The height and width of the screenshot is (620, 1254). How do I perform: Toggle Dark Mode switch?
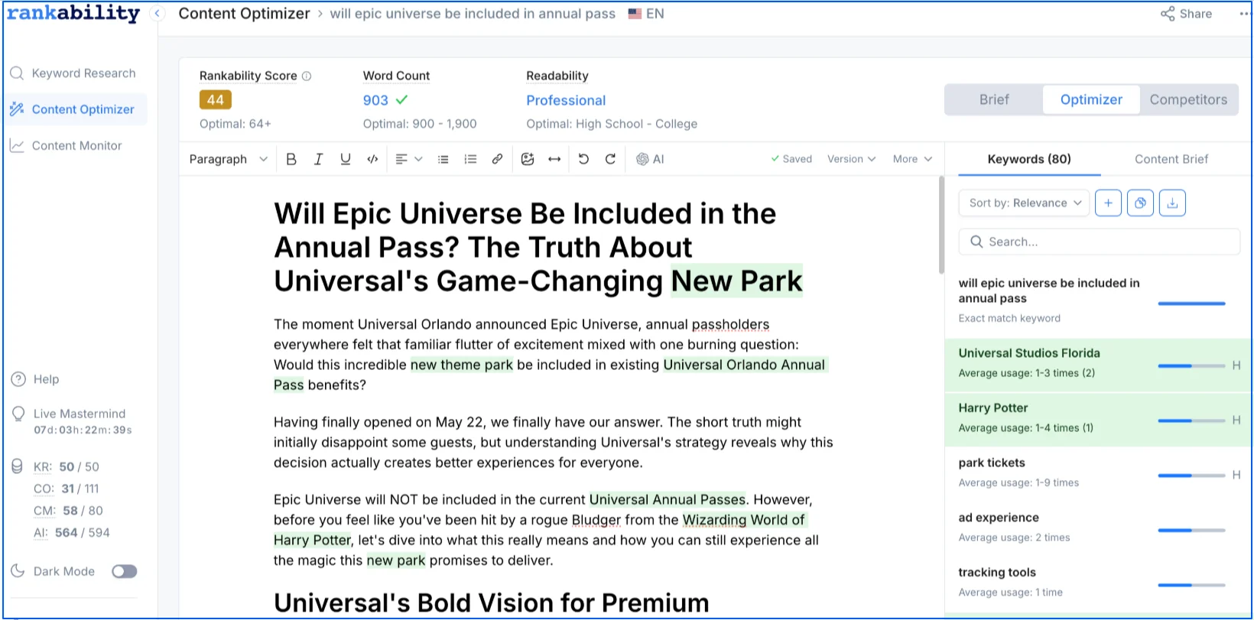point(124,571)
